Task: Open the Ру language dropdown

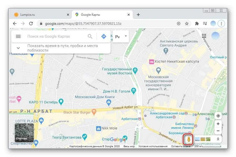Action: point(121,36)
